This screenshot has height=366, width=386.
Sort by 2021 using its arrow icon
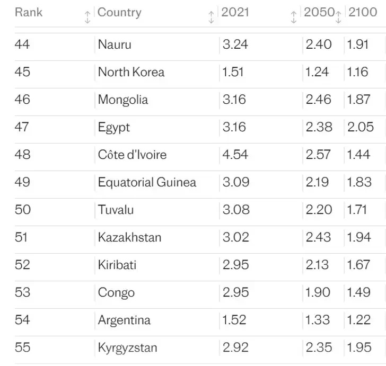[293, 17]
